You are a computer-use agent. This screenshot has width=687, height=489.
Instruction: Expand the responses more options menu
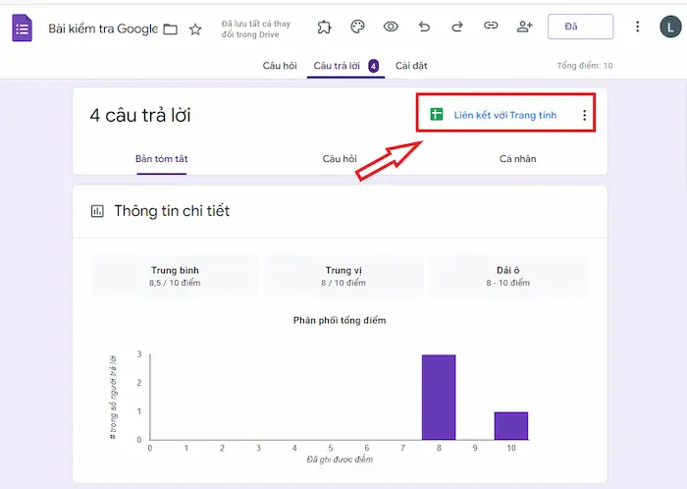[x=585, y=116]
